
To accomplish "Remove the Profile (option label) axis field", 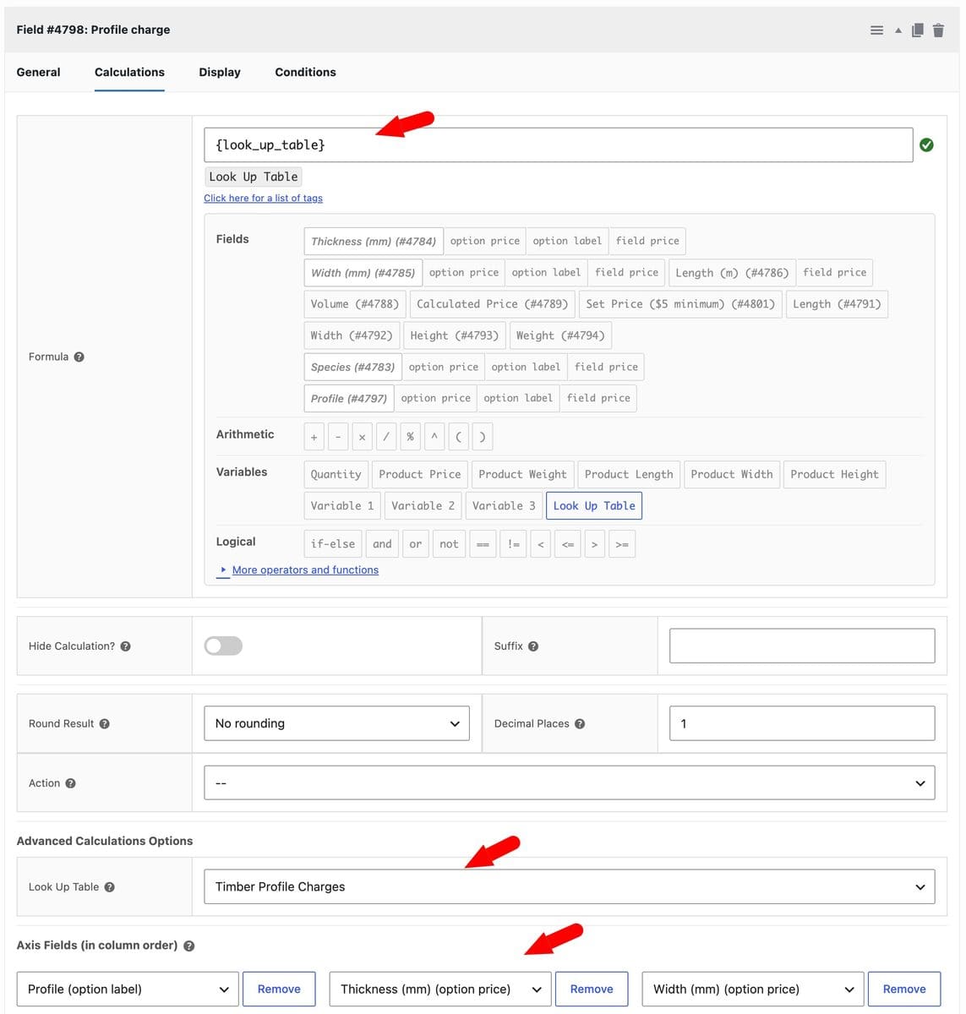I will click(279, 989).
